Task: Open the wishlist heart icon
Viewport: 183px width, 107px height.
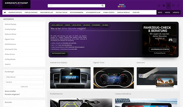Action: [x=174, y=6]
